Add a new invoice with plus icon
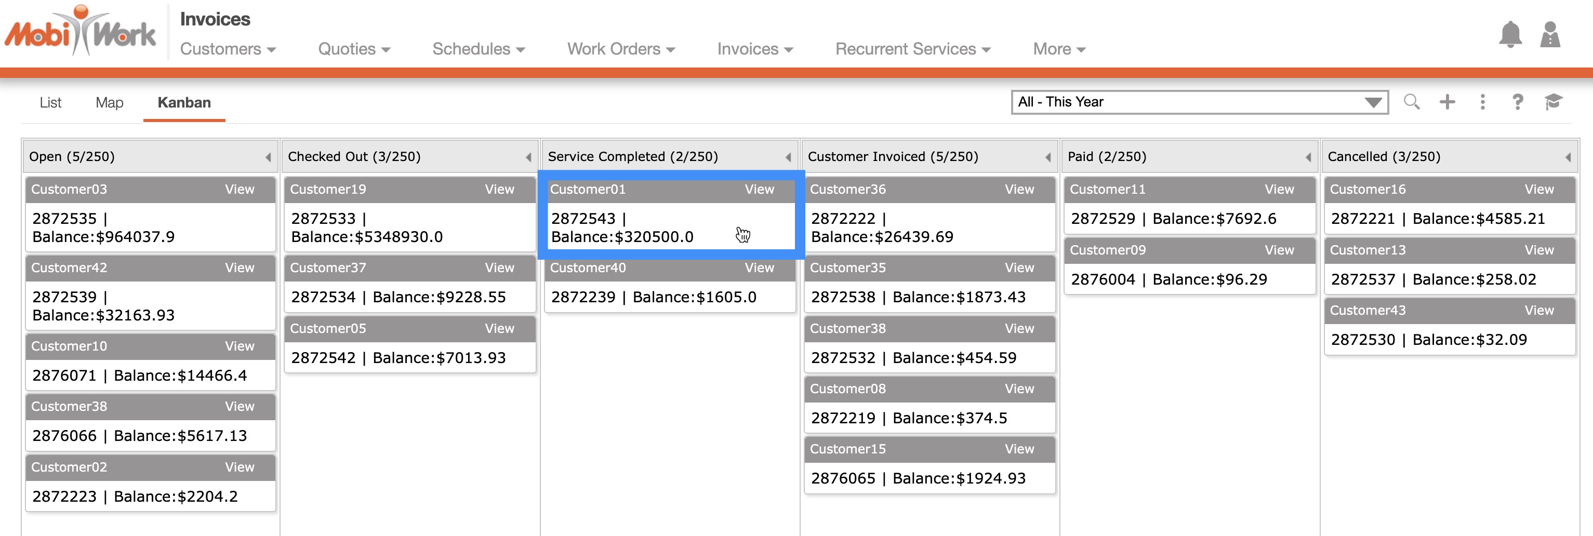Screen dimensions: 1593x536 click(x=1447, y=102)
